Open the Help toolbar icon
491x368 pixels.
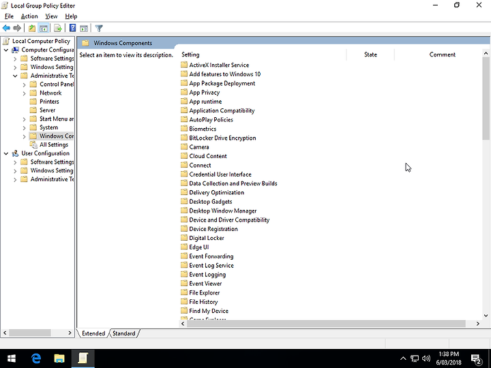[x=73, y=28]
